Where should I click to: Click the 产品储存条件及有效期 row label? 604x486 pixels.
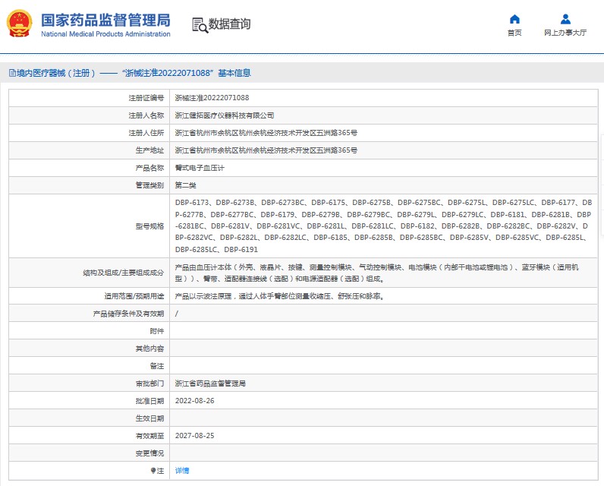point(128,314)
